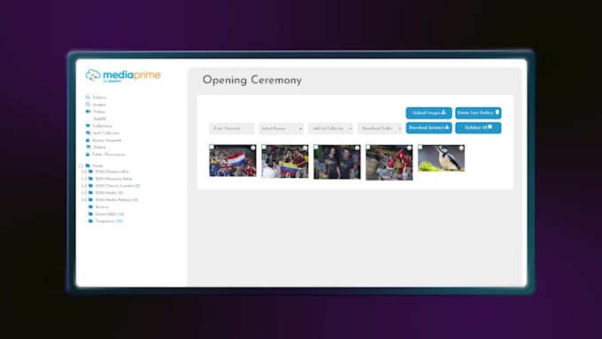The width and height of the screenshot is (602, 339).
Task: Click the mediaprime cloud logo
Action: coord(93,75)
